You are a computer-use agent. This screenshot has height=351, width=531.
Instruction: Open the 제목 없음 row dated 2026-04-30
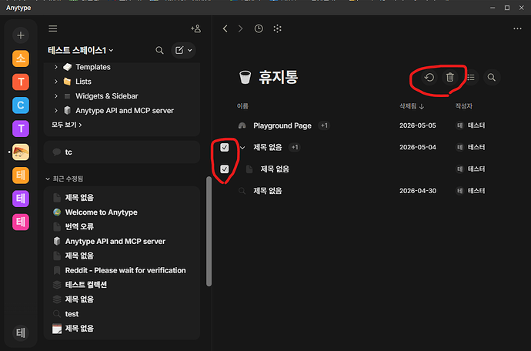[x=268, y=191]
